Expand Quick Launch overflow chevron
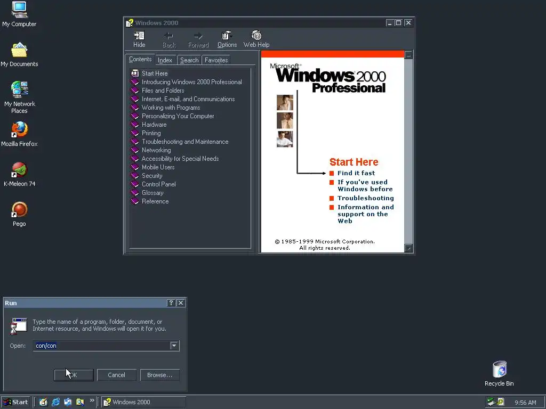The height and width of the screenshot is (409, 546). [x=92, y=400]
